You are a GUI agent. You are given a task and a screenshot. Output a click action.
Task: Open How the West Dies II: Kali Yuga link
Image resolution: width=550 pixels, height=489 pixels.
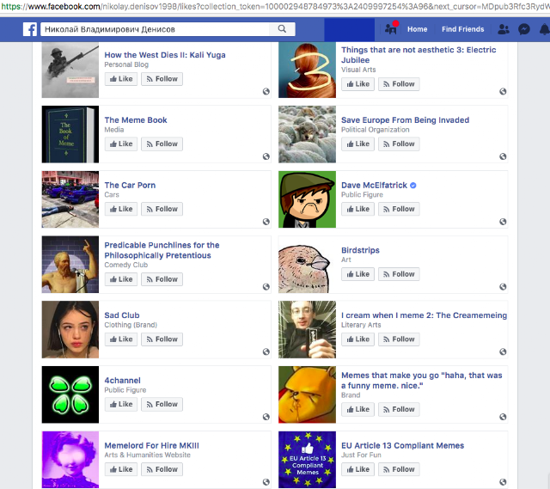coord(165,55)
